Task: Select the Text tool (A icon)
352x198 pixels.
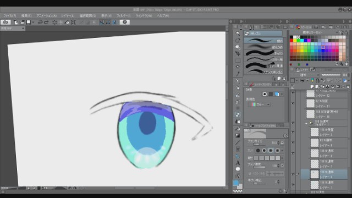Action: (x=238, y=163)
